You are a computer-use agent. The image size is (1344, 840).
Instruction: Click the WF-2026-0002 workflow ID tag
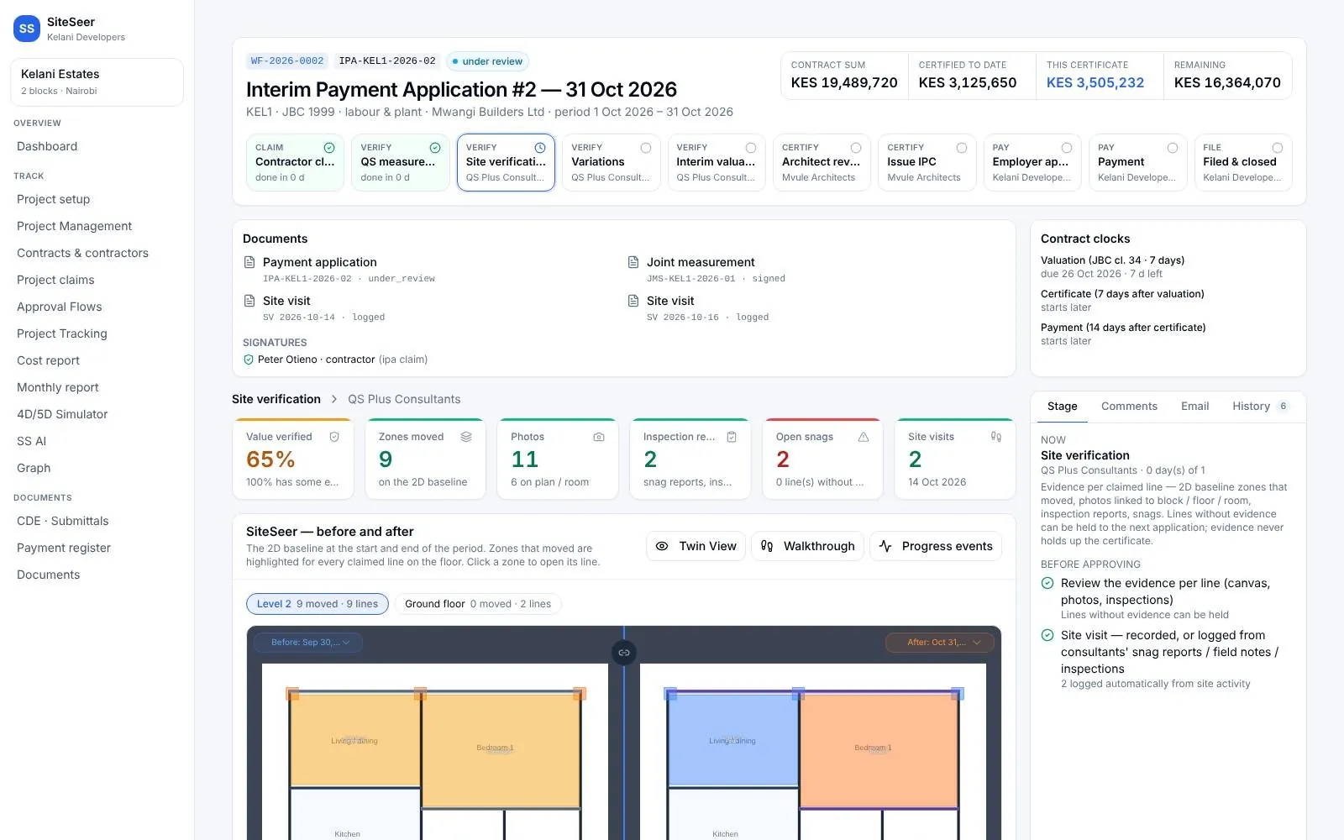click(287, 61)
